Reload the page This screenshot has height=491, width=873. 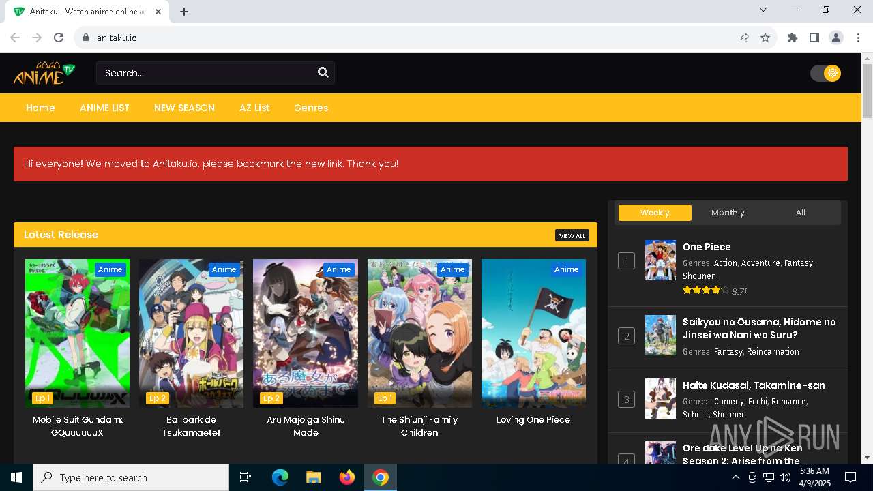(59, 38)
